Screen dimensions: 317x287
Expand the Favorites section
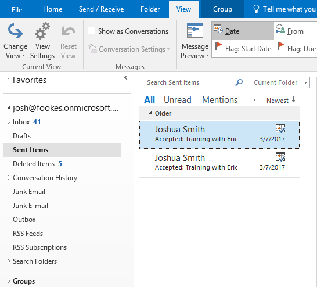(x=9, y=81)
